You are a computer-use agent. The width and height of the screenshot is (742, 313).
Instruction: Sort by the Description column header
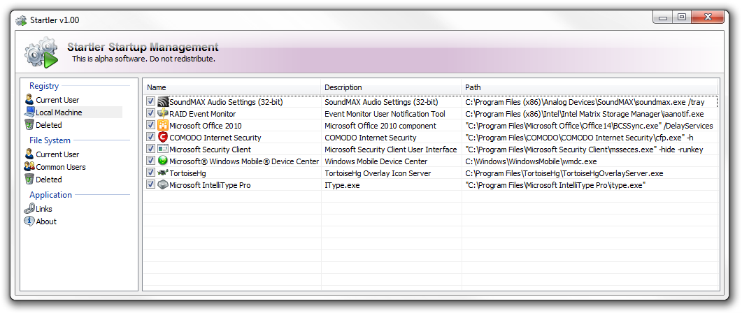click(392, 87)
